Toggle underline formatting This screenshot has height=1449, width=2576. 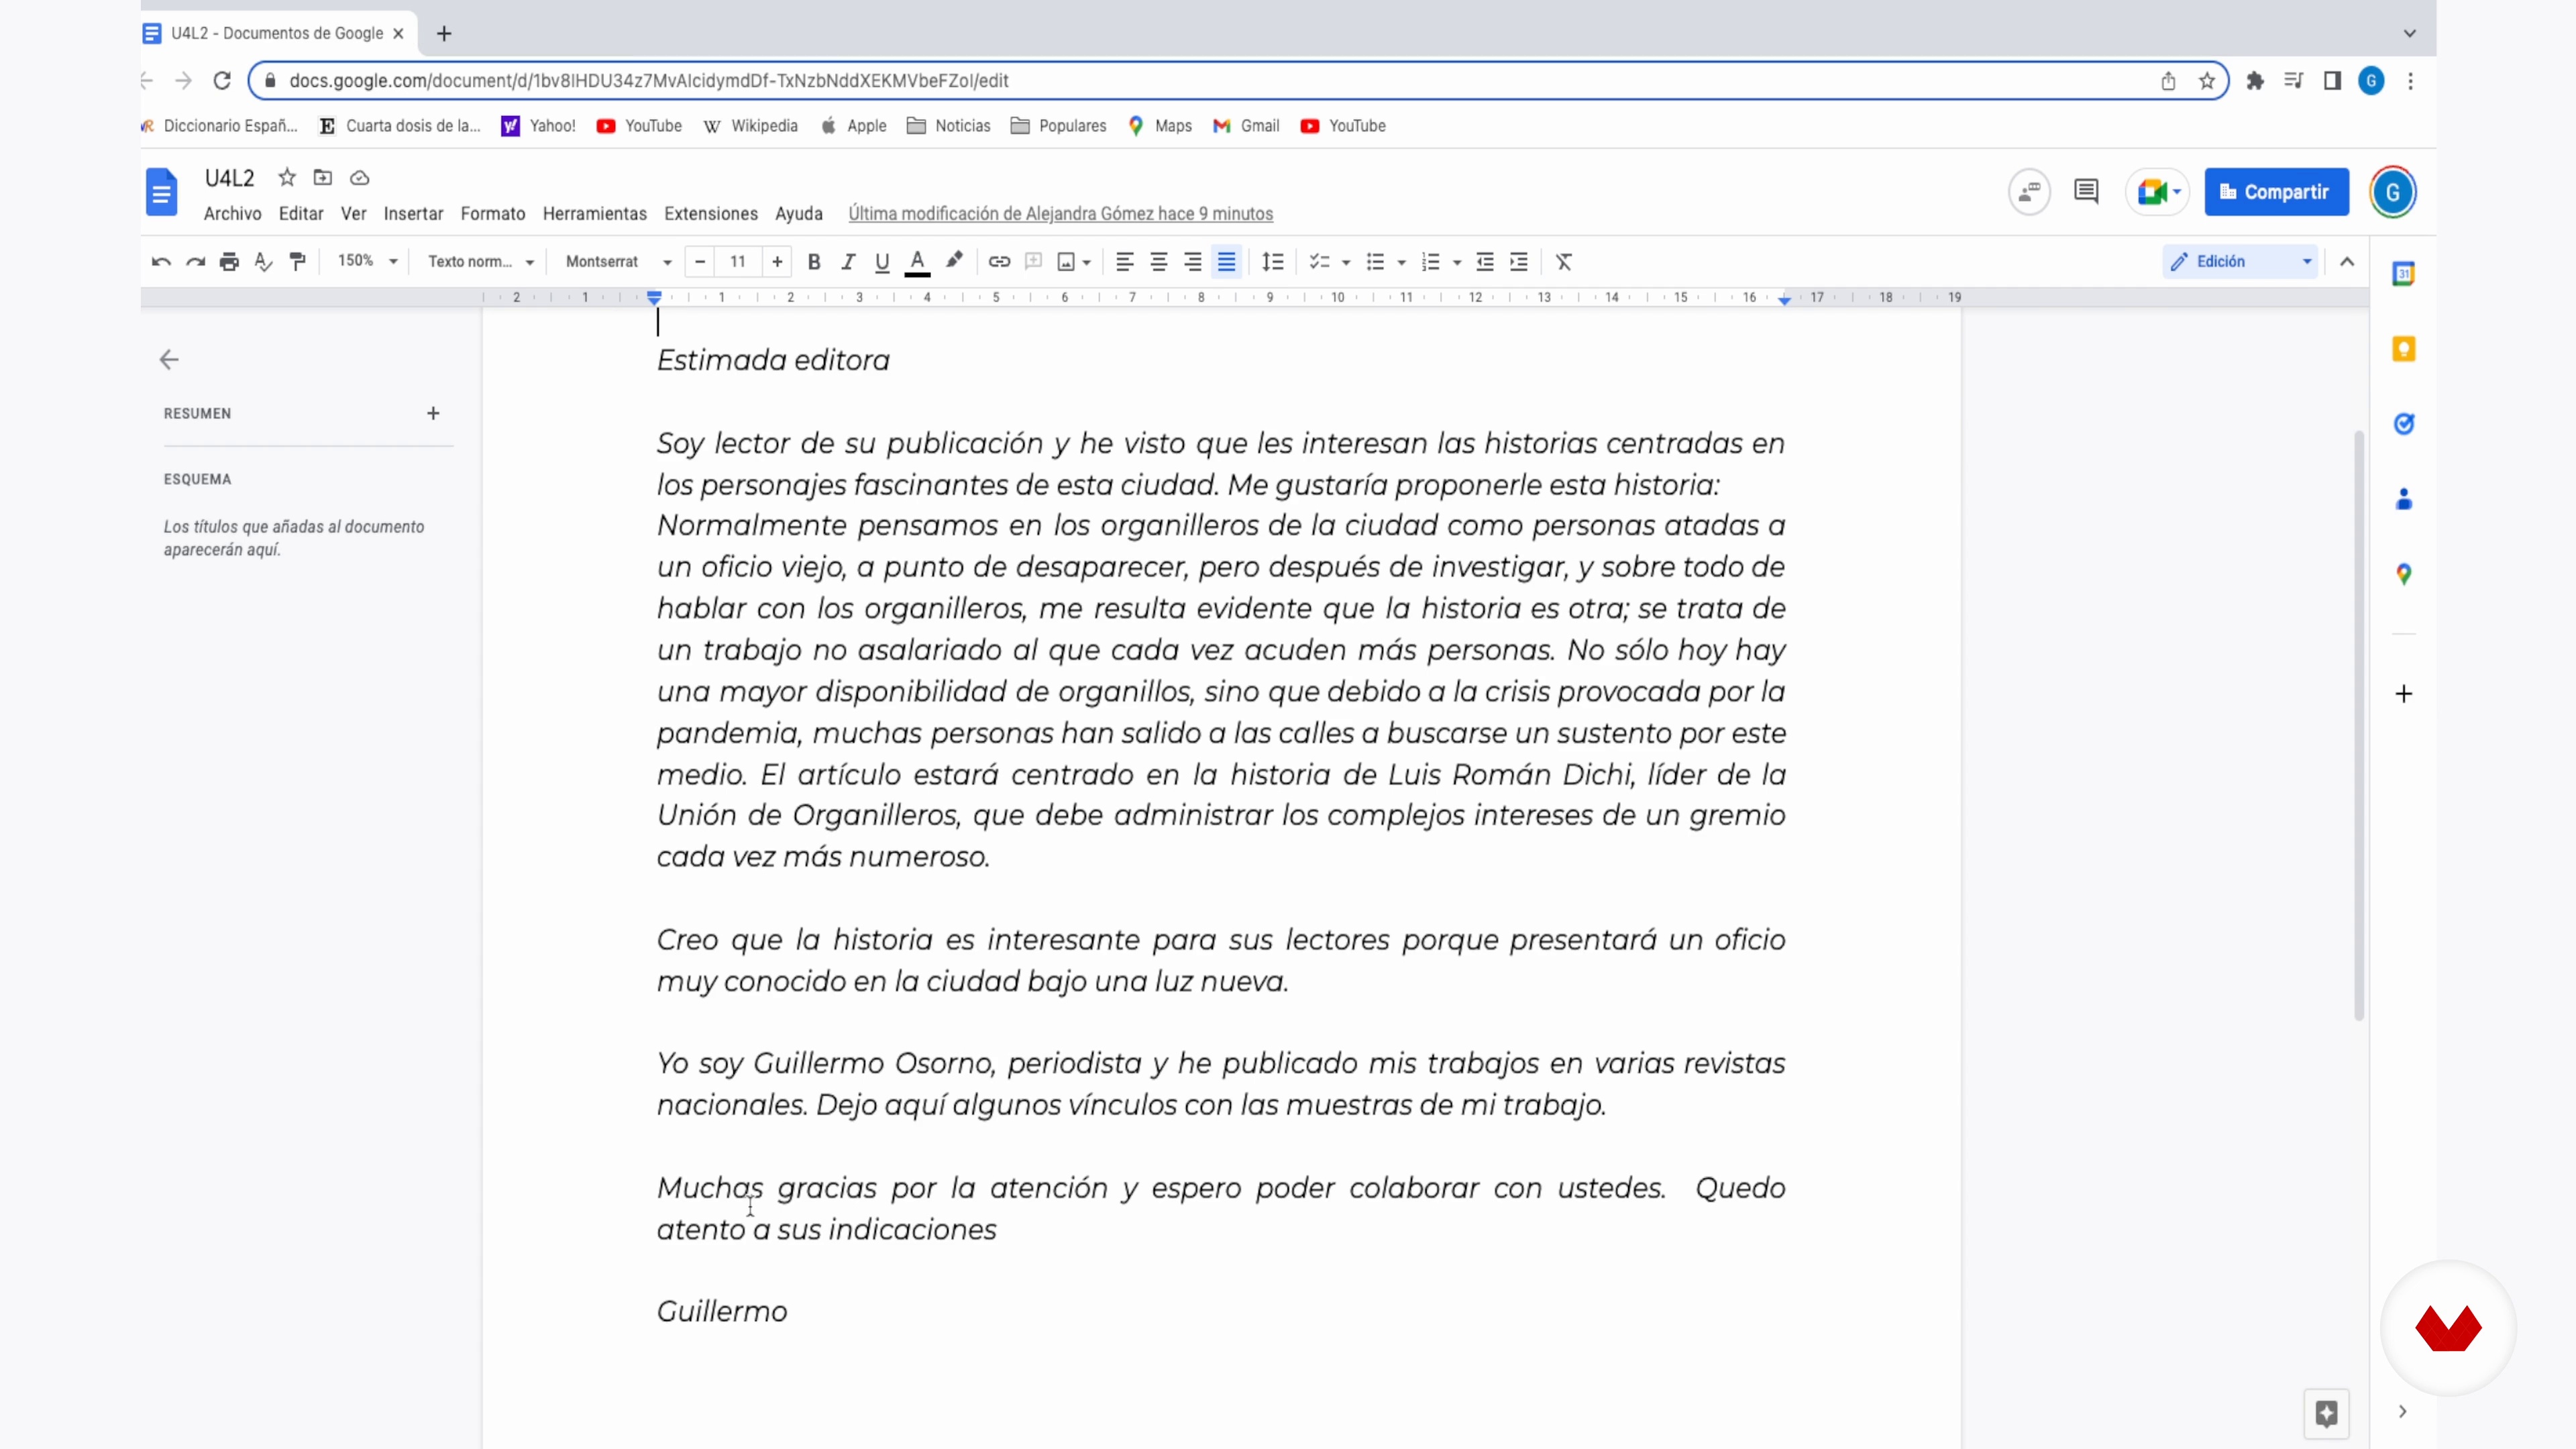point(882,262)
